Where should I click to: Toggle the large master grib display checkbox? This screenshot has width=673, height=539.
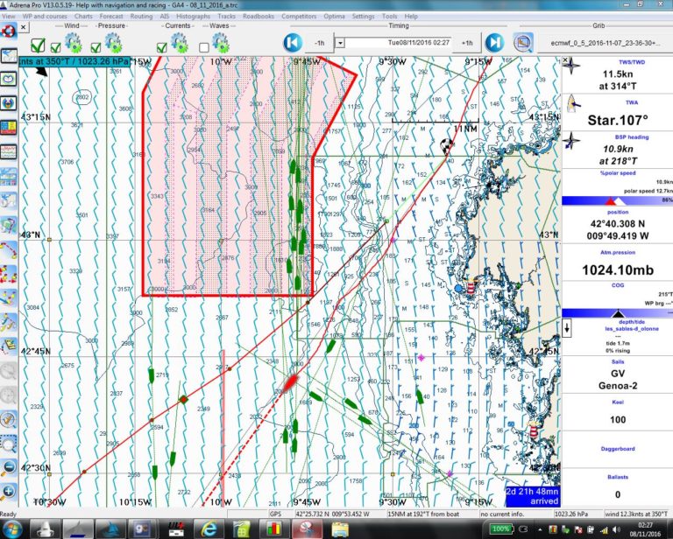coord(38,45)
